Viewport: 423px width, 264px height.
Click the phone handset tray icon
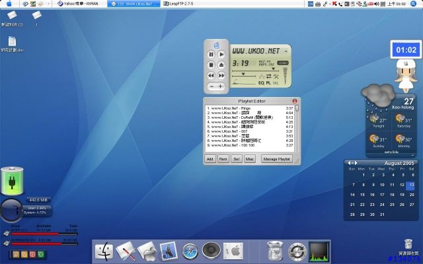tap(341, 4)
